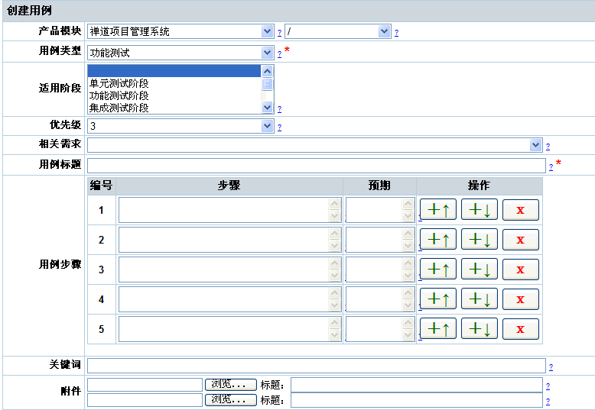
Task: Open the module dropdown showing /
Action: 338,31
